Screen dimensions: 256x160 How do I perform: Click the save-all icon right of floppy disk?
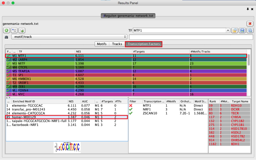[x=250, y=30]
